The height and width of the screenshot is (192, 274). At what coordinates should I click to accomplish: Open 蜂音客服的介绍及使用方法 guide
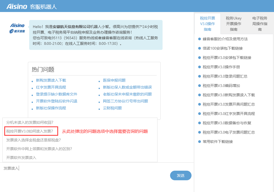pyautogui.click(x=225, y=39)
